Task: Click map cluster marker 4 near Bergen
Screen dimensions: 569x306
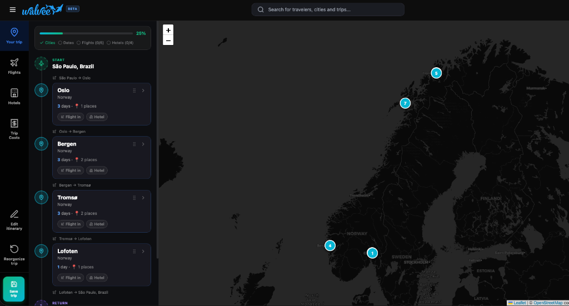Action: [x=330, y=245]
